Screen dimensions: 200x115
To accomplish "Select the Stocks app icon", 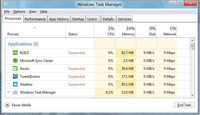I will click(15, 68).
